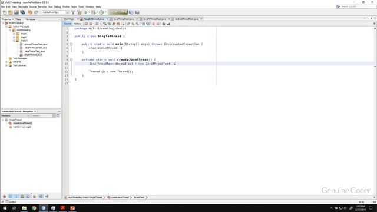The width and height of the screenshot is (377, 212).
Task: Click the Uncomment lines editor icon
Action: coord(168,24)
